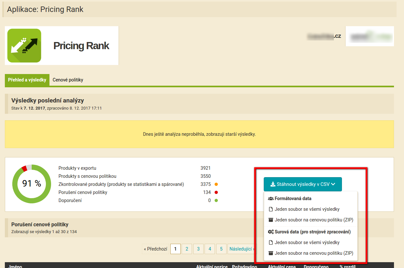Click the Zkontrolované produkty row label
The image size is (404, 268).
(x=121, y=184)
